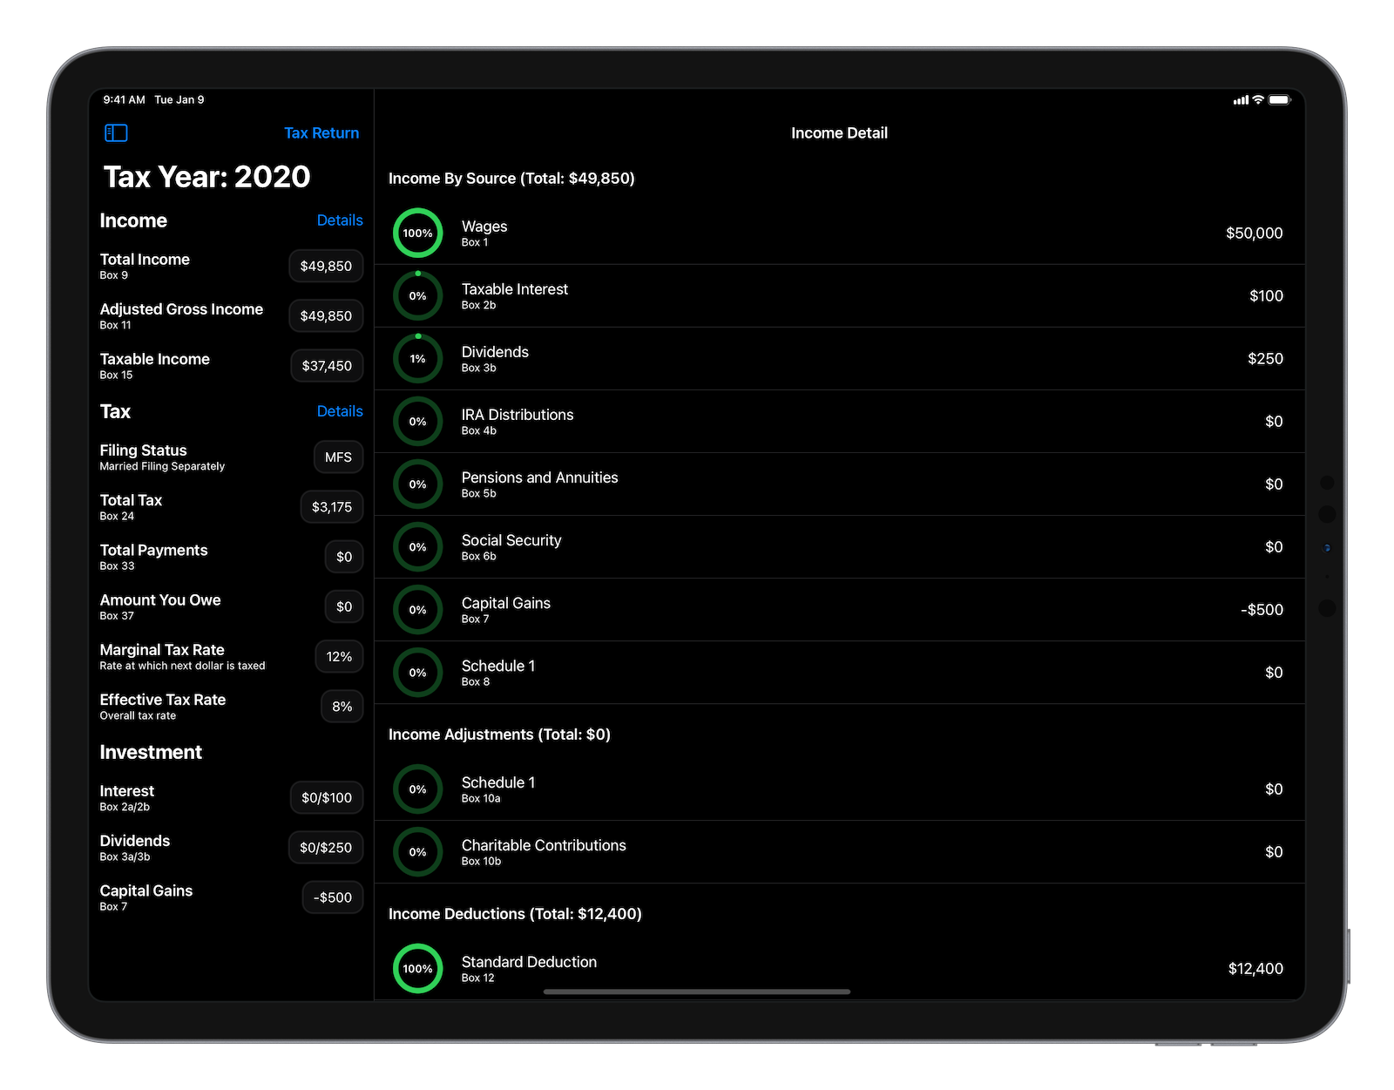Click the Tax Year: 2020 heading
Viewport: 1394px width, 1090px height.
206,177
